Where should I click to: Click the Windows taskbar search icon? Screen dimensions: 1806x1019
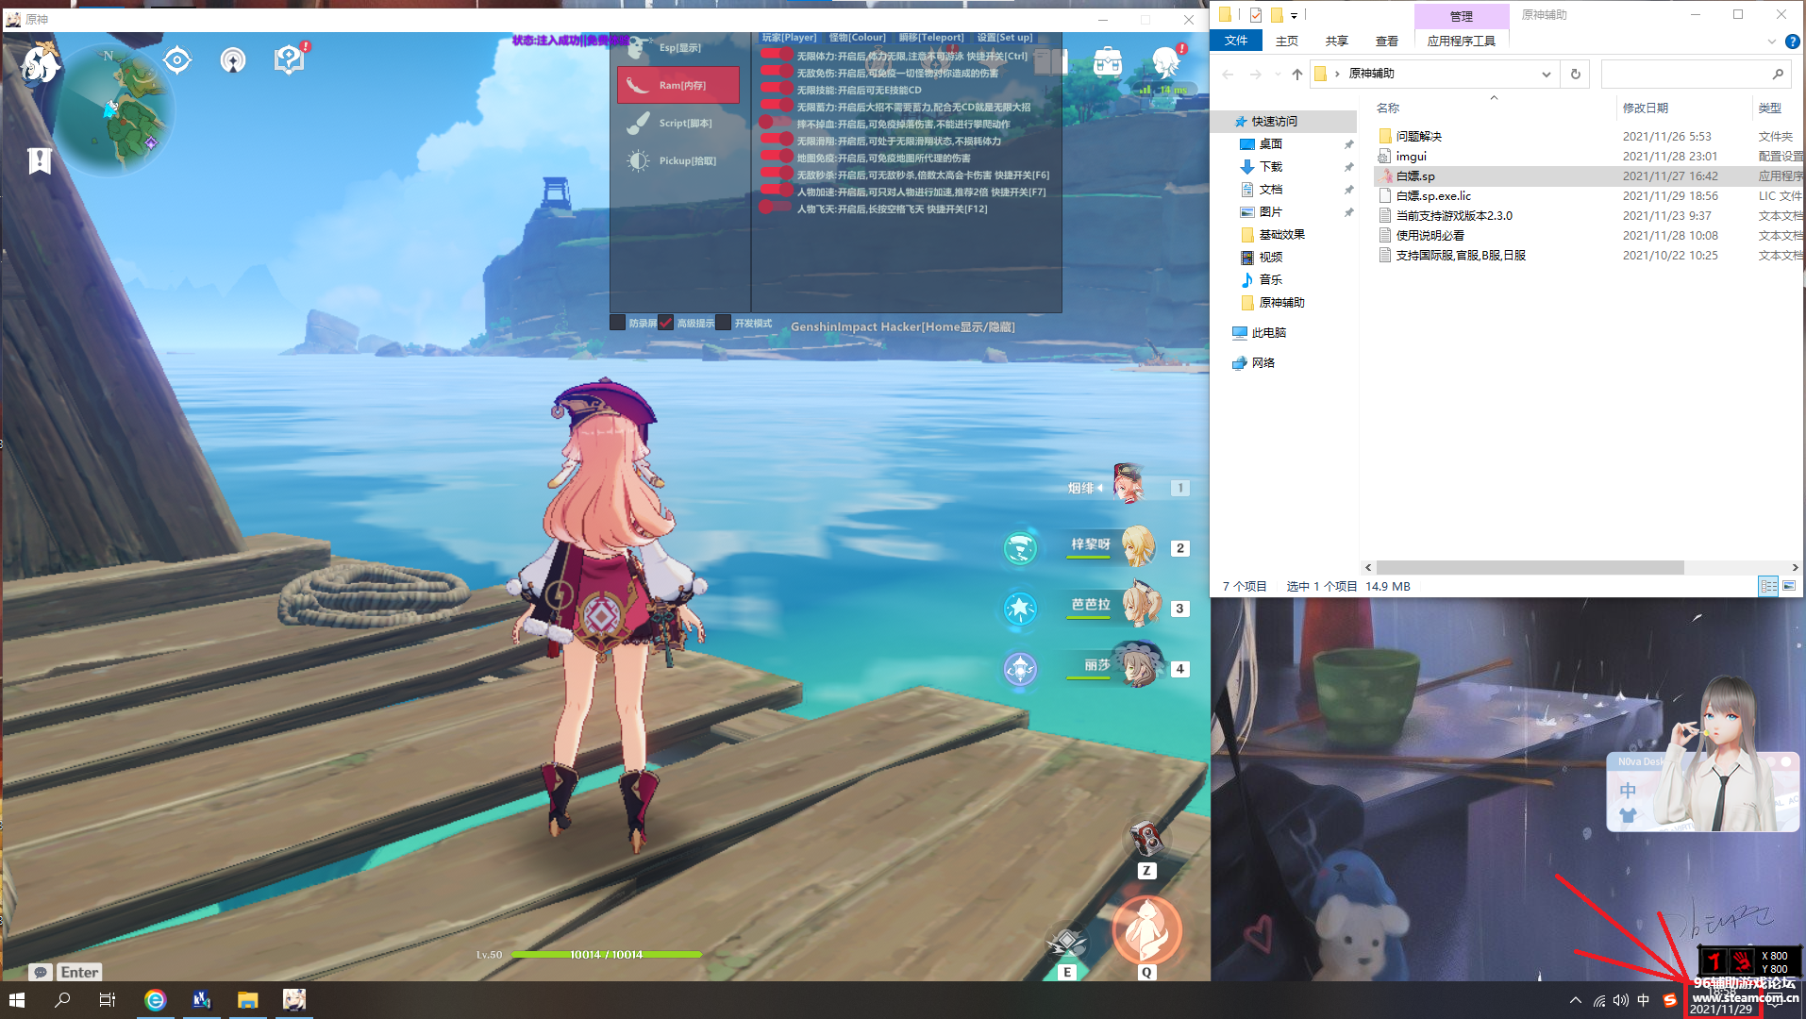tap(62, 1000)
